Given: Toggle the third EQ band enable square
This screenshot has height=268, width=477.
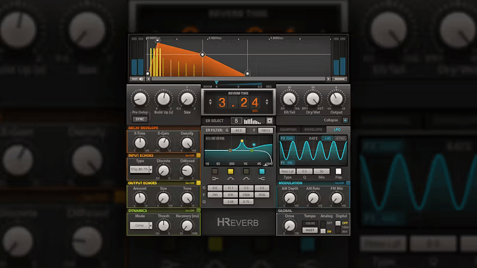Looking at the screenshot, I should (x=246, y=171).
